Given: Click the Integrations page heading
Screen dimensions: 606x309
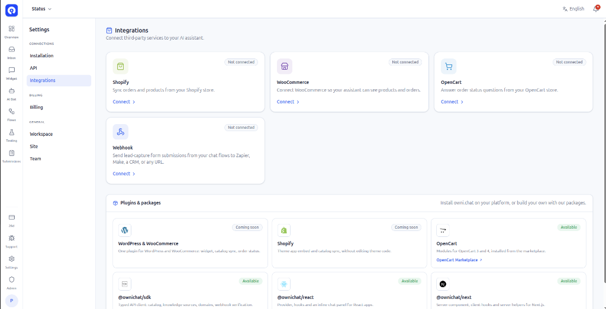Looking at the screenshot, I should [x=131, y=30].
